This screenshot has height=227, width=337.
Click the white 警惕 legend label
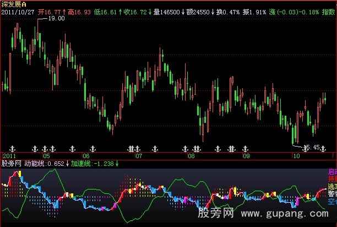(332, 194)
